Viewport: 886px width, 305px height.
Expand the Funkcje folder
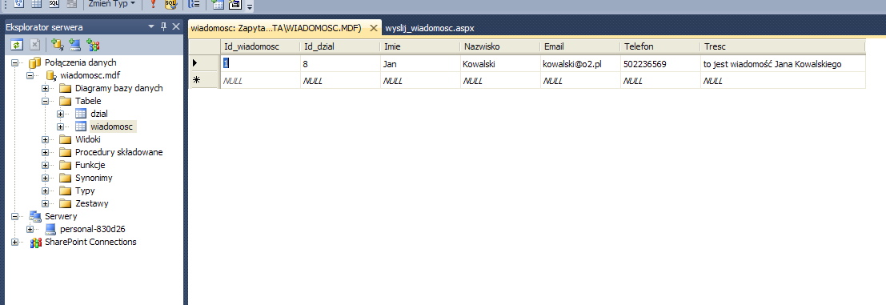click(x=45, y=165)
